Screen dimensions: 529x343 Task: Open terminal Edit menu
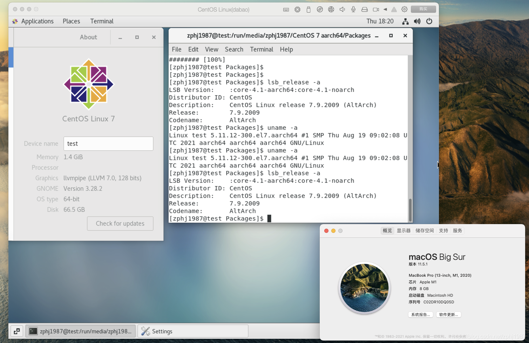(193, 49)
